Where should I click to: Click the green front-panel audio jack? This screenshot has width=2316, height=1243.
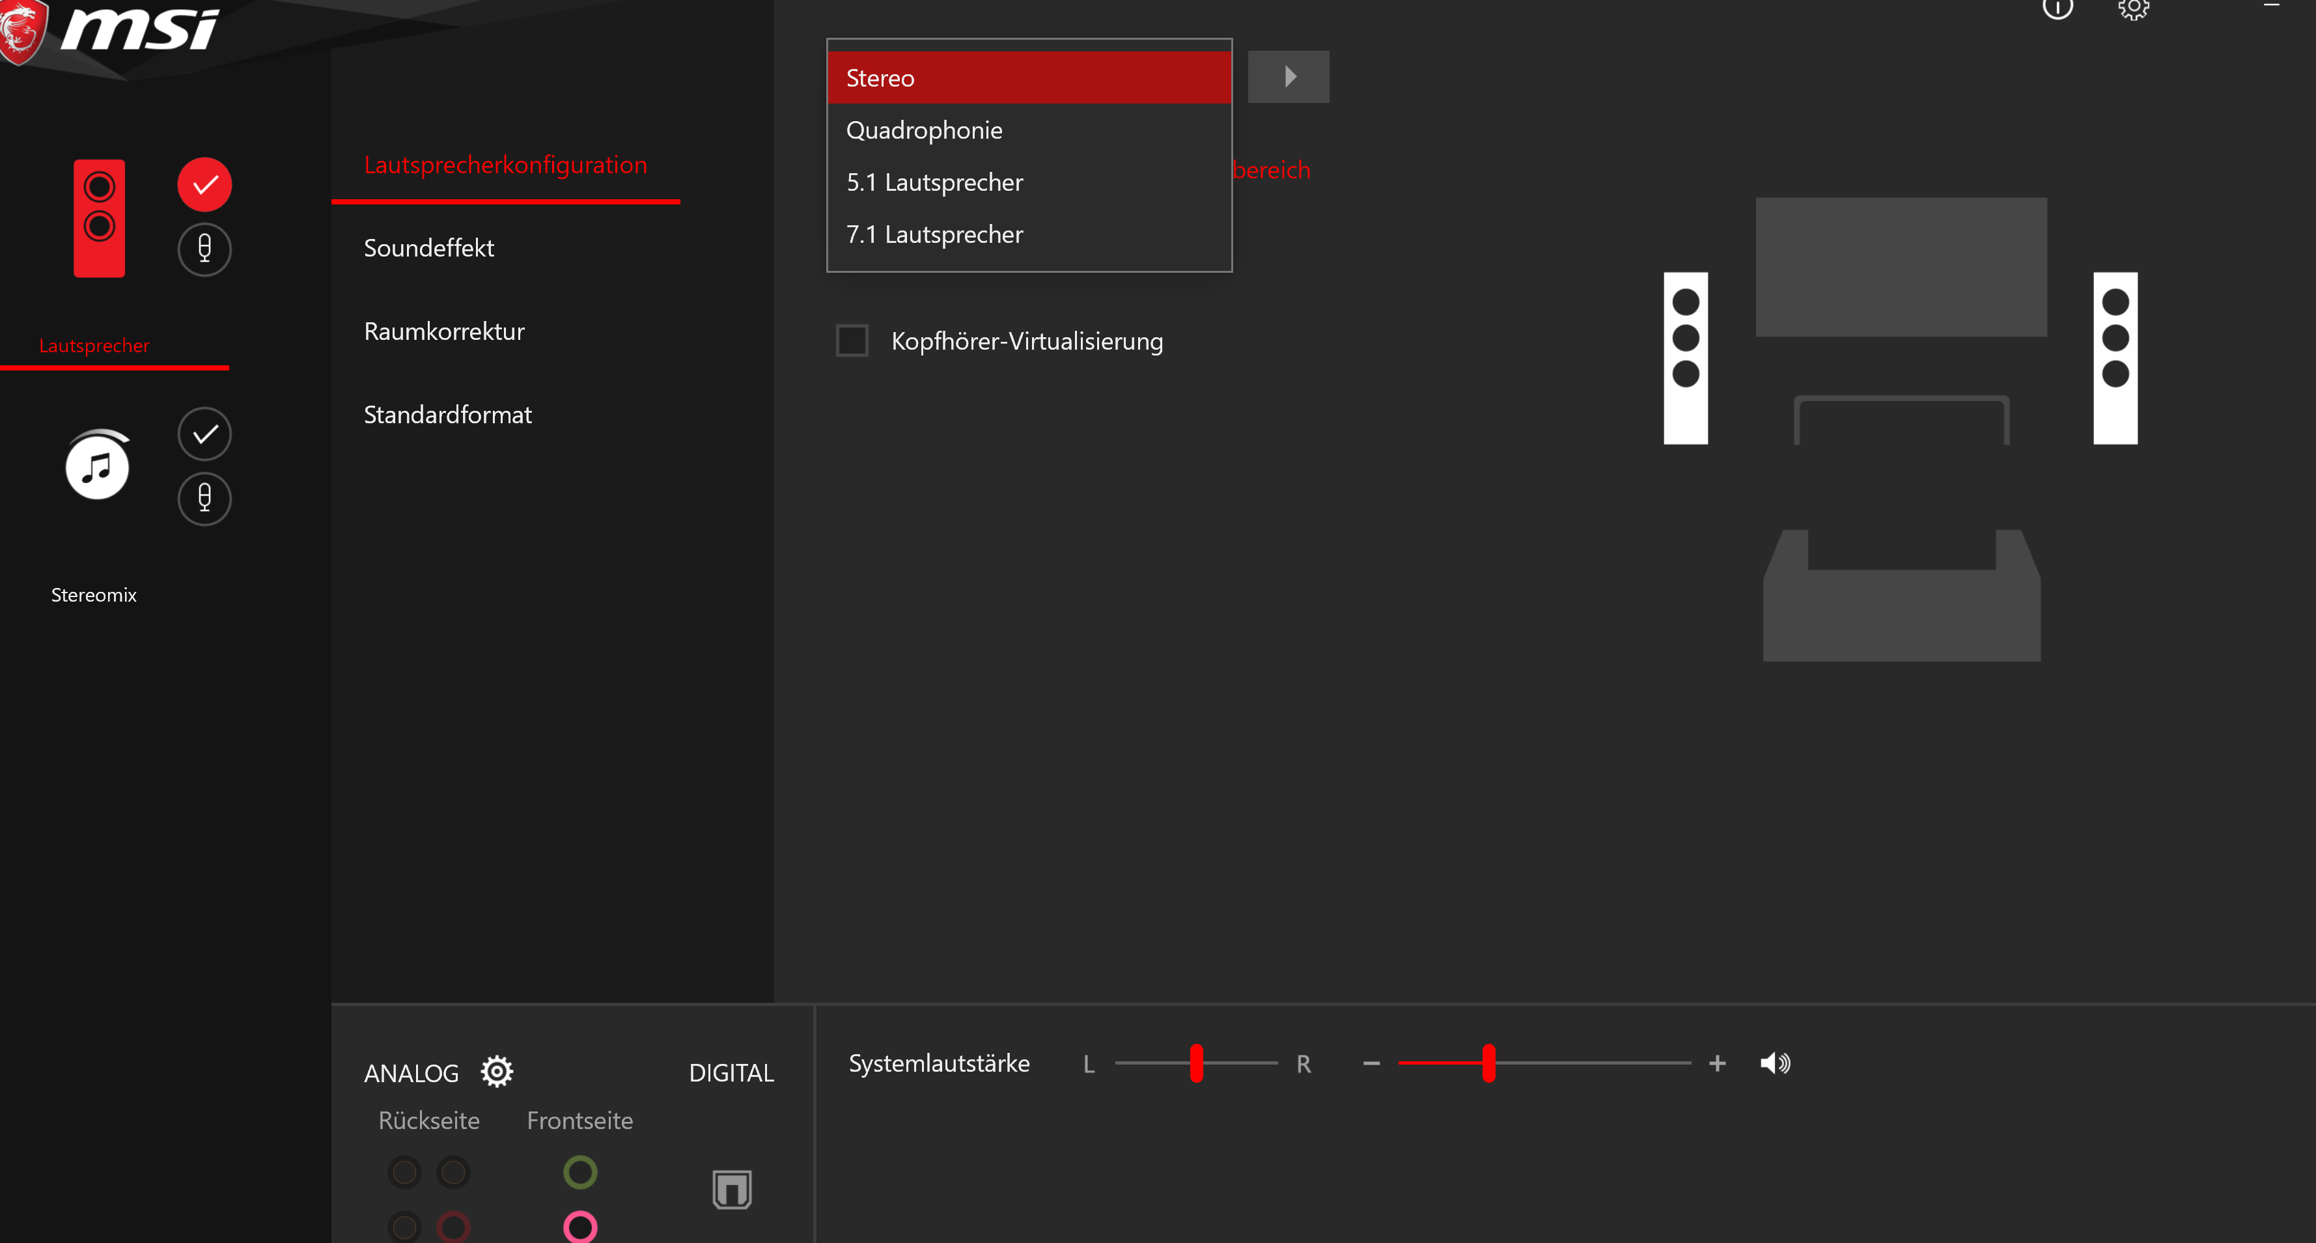(580, 1172)
